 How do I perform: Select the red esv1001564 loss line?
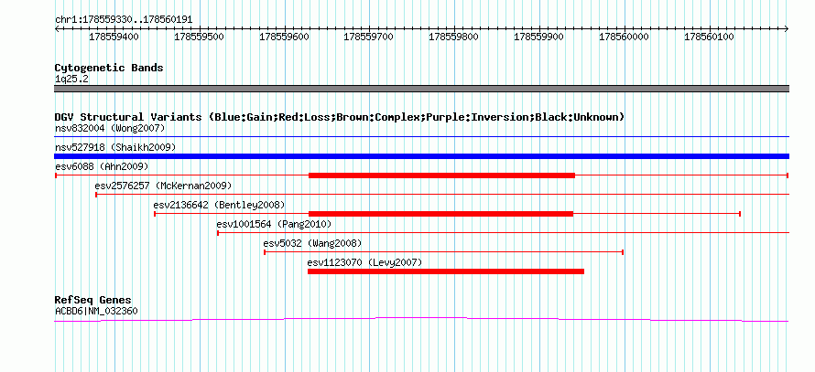tap(503, 233)
